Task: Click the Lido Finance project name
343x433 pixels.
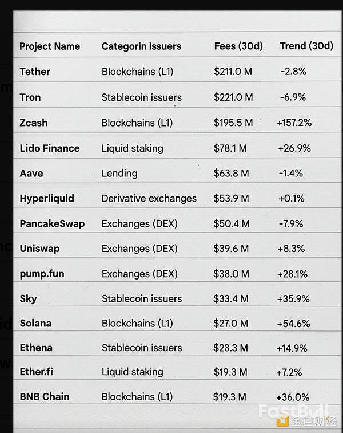Action: (x=50, y=148)
